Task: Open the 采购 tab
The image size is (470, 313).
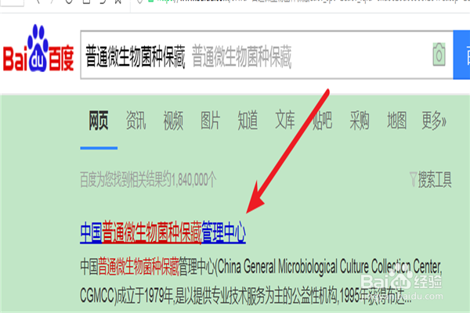Action: pos(360,121)
